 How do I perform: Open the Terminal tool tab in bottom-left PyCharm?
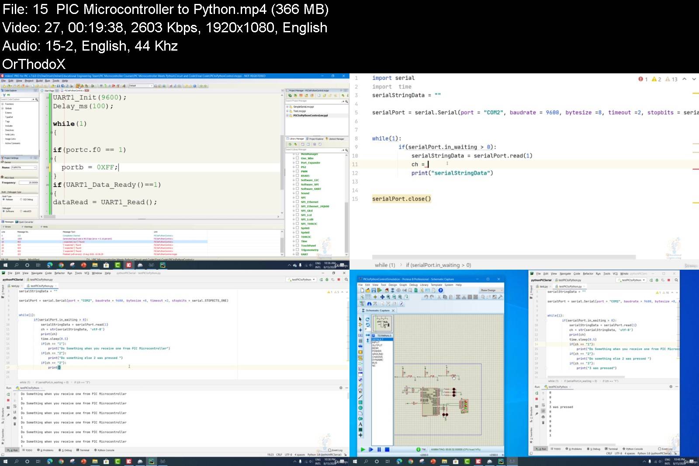click(x=83, y=450)
